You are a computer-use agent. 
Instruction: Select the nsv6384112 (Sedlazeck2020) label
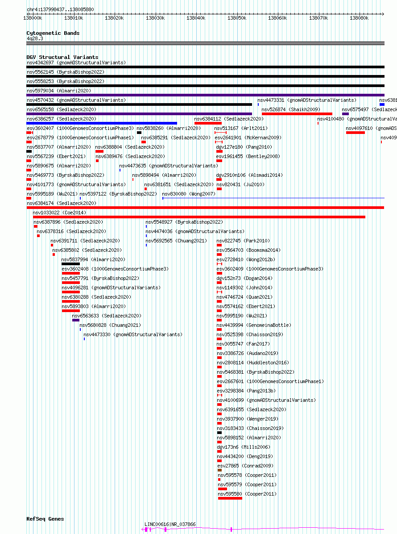tap(229, 119)
